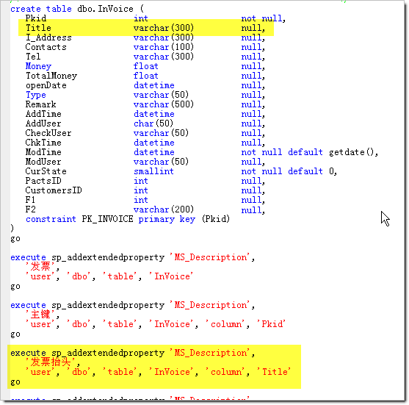Click the AddTime column name
Image resolution: width=409 pixels, height=405 pixels.
click(43, 114)
